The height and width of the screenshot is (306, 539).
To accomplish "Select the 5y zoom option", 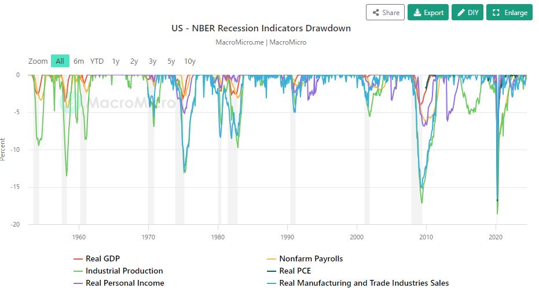I will point(171,61).
